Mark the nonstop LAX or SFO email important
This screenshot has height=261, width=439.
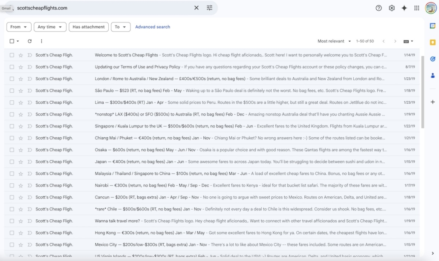pos(30,114)
